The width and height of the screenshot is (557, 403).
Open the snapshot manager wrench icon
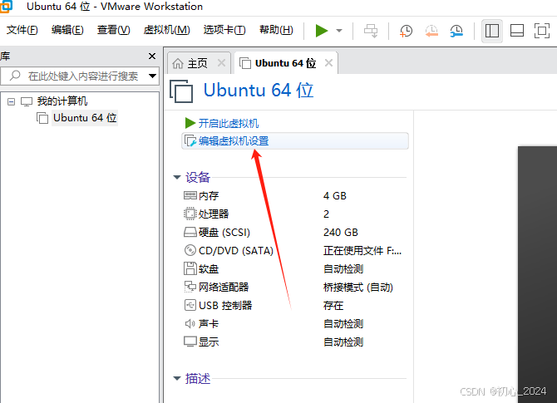[456, 31]
